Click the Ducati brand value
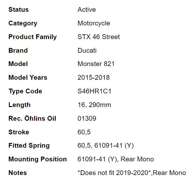The width and height of the screenshot is (195, 182). [87, 51]
